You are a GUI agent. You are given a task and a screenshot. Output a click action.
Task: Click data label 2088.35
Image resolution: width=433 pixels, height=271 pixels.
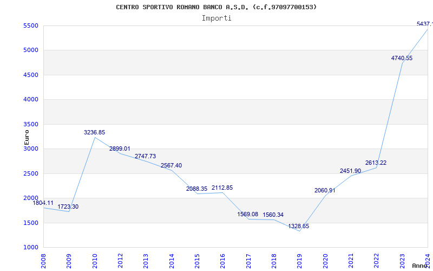[x=196, y=189]
